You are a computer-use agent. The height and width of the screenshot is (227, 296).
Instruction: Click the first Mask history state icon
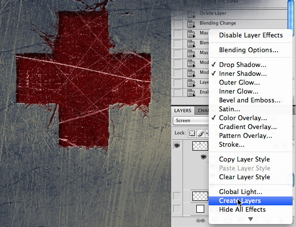click(x=191, y=34)
